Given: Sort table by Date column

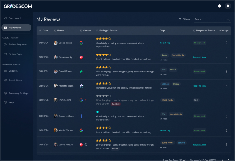Looking at the screenshot, I should tap(44, 31).
